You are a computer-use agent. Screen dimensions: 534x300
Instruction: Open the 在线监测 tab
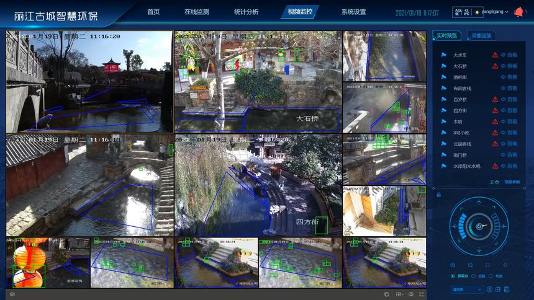click(196, 12)
